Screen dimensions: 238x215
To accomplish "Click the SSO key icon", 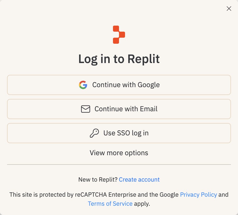I will point(94,133).
